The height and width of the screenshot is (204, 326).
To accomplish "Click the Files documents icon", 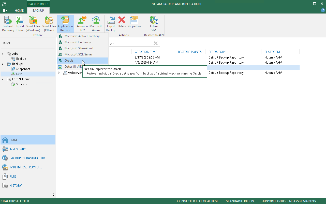I will coord(5,177).
